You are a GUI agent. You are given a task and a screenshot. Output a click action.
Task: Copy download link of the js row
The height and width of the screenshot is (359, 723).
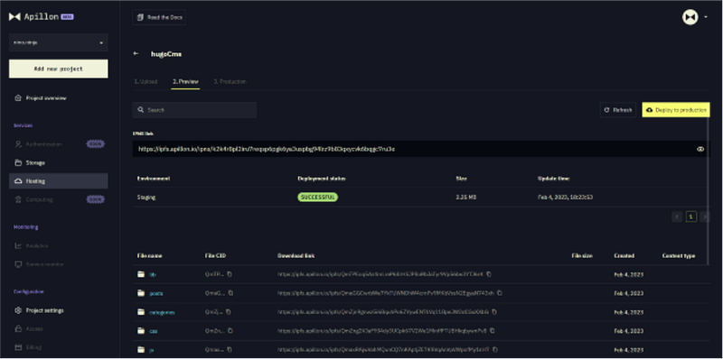tap(494, 349)
